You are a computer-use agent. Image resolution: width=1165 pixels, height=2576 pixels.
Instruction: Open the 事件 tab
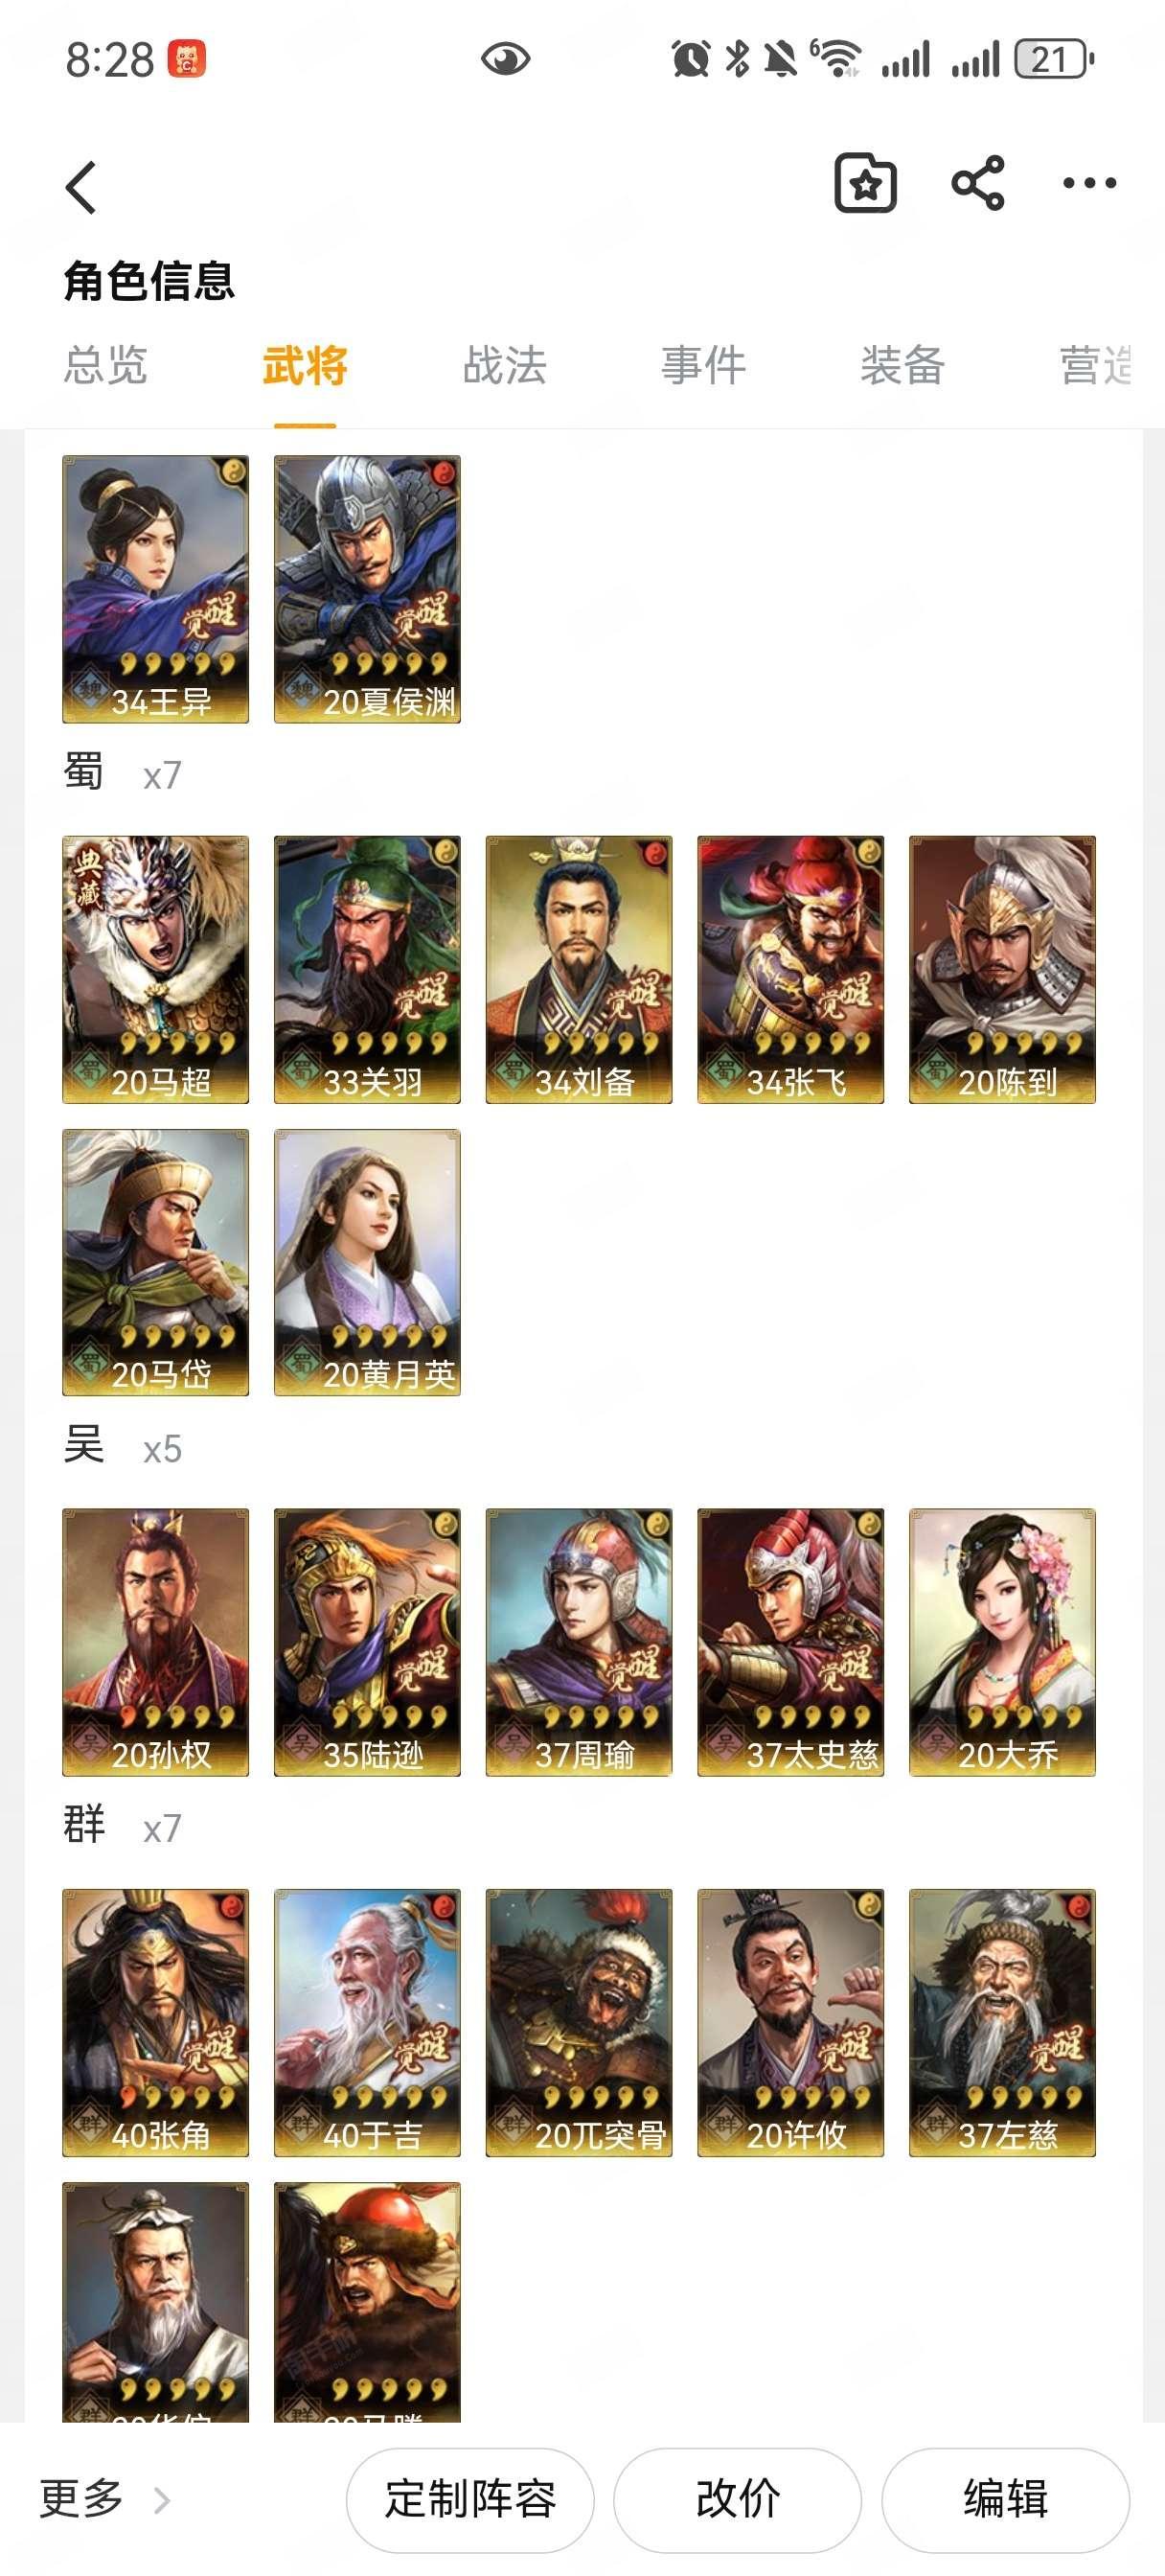(703, 365)
